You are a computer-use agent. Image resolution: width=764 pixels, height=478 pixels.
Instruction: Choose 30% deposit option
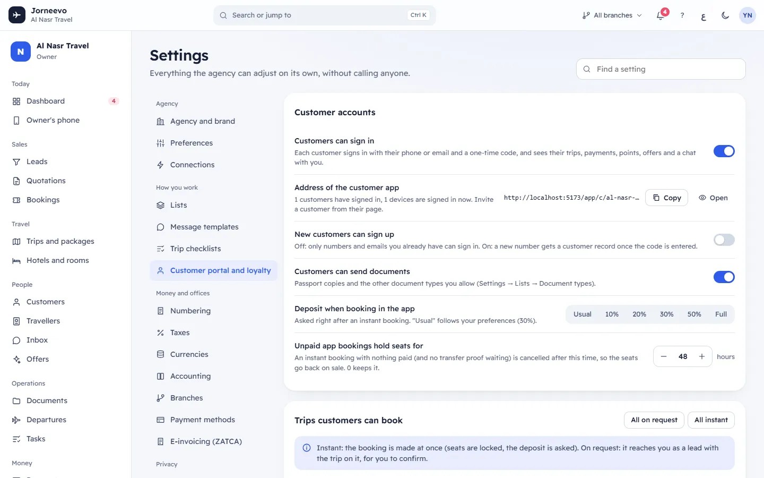(666, 314)
